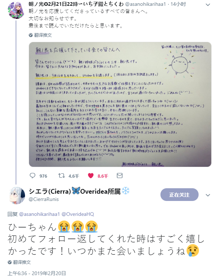Open the @asanohikarihaa1 mention in reply line
The height and width of the screenshot is (278, 216).
[x=39, y=214]
